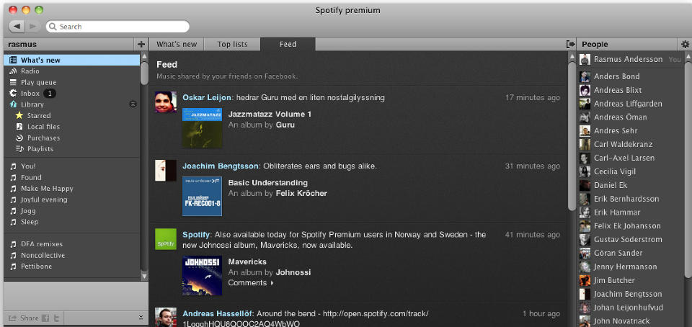Share to Facebook via the Facebook icon

45,318
